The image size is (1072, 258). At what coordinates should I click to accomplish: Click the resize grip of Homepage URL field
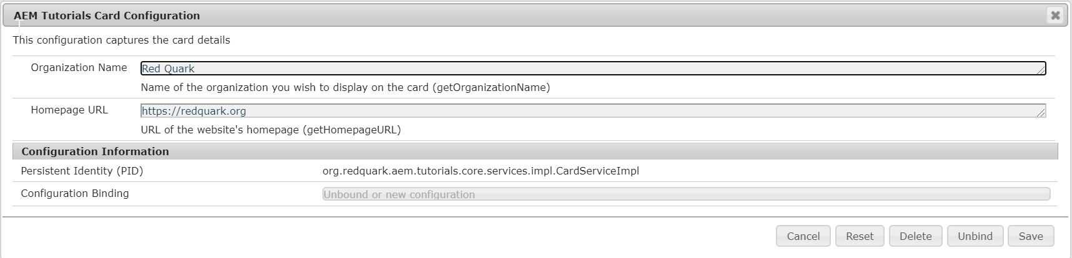click(1041, 113)
